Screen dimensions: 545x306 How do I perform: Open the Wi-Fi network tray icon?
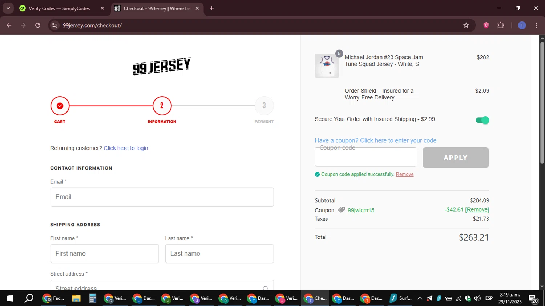(459, 298)
